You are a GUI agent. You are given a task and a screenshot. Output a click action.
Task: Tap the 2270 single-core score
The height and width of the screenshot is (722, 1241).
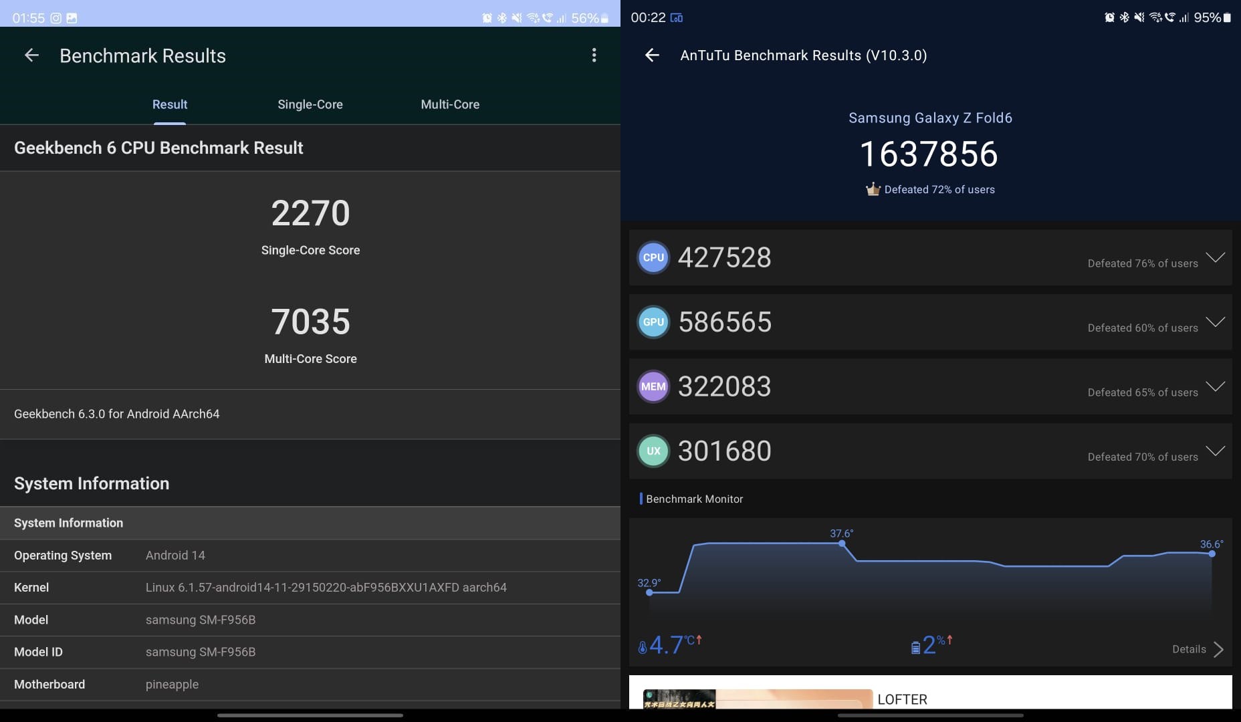pos(310,213)
